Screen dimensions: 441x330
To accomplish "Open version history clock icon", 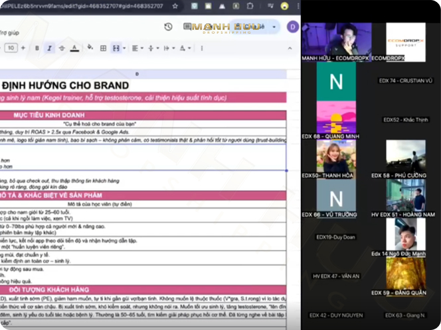I will click(169, 27).
